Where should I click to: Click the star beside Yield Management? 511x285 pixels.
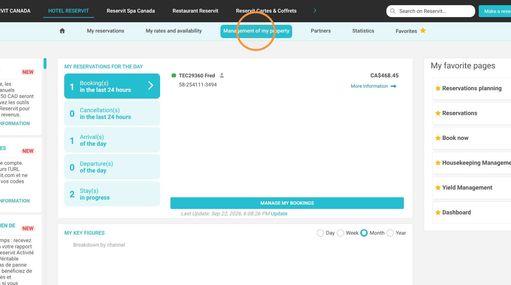click(x=438, y=188)
